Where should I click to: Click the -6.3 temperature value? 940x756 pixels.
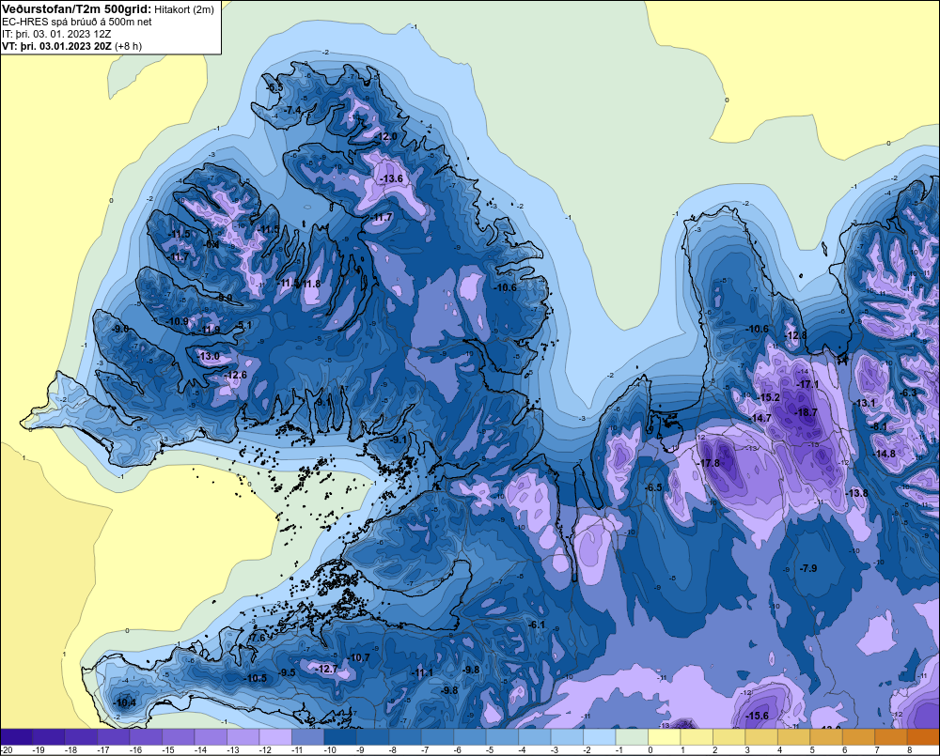coord(908,393)
